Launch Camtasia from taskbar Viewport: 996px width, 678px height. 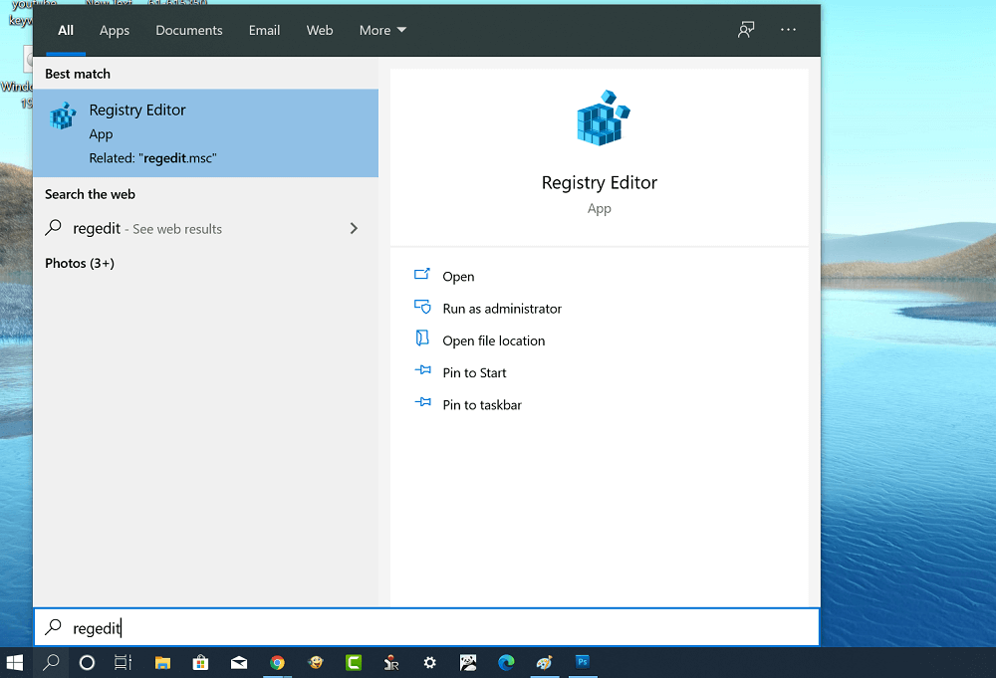(x=354, y=663)
